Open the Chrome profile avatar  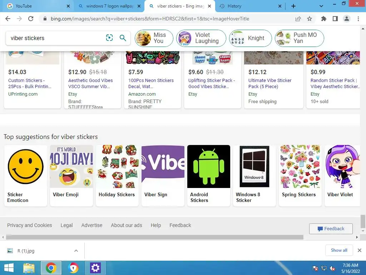pyautogui.click(x=347, y=19)
